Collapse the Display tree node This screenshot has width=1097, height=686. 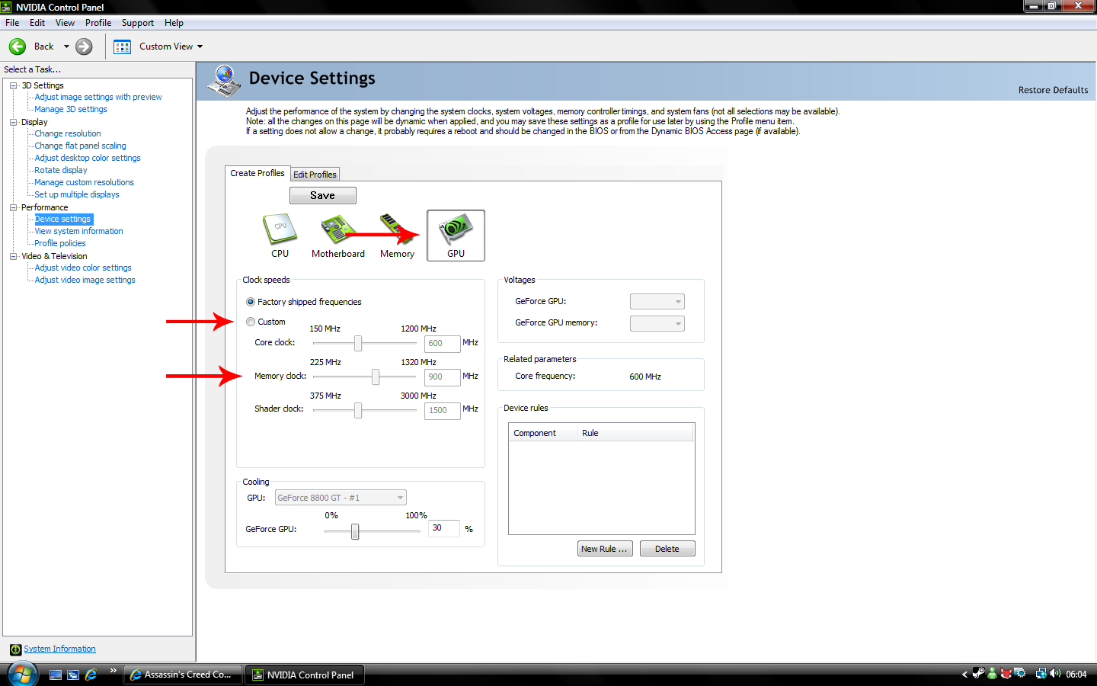click(x=13, y=122)
